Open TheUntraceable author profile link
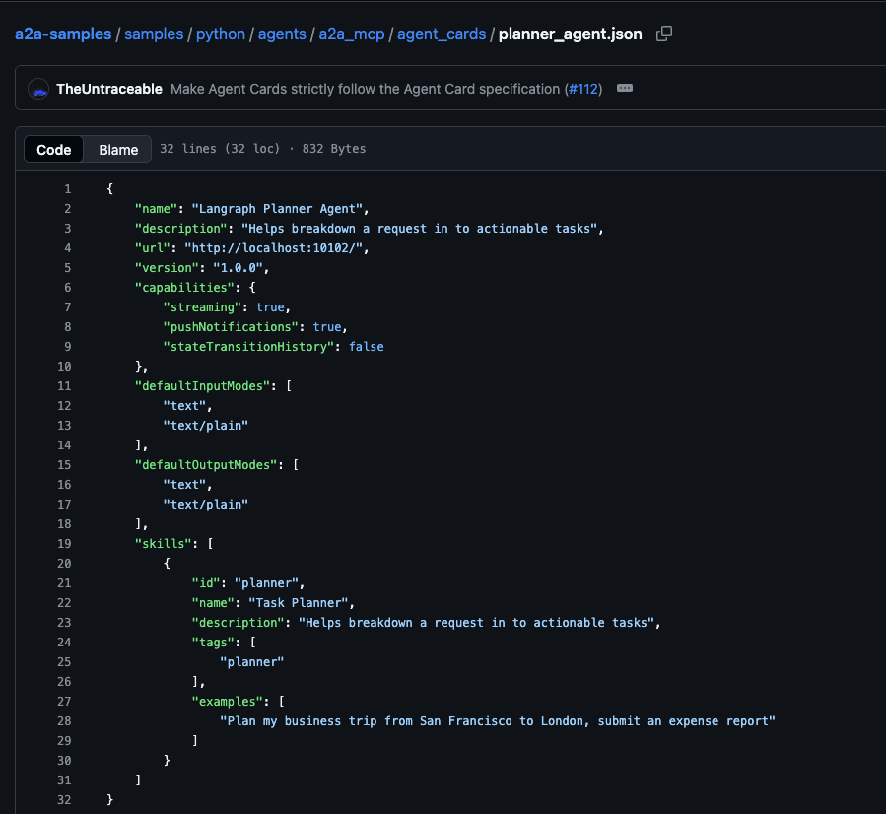Screen dimensions: 886x814 click(x=109, y=89)
